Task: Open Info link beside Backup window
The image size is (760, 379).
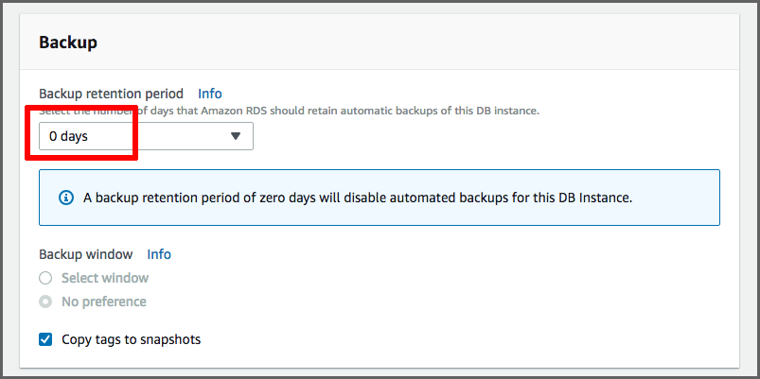Action: [x=159, y=254]
